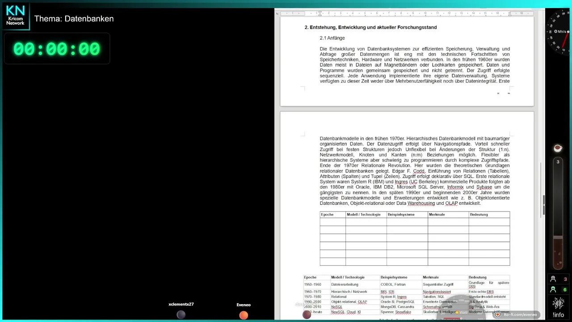572x322 pixels.
Task: Click the 'xclementx27' username label
Action: click(181, 304)
